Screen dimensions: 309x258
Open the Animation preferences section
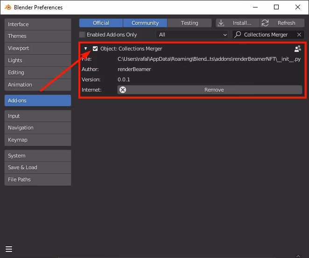38,85
